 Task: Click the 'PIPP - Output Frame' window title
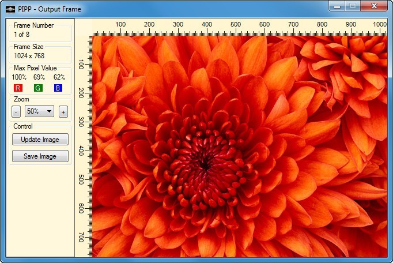click(x=50, y=9)
